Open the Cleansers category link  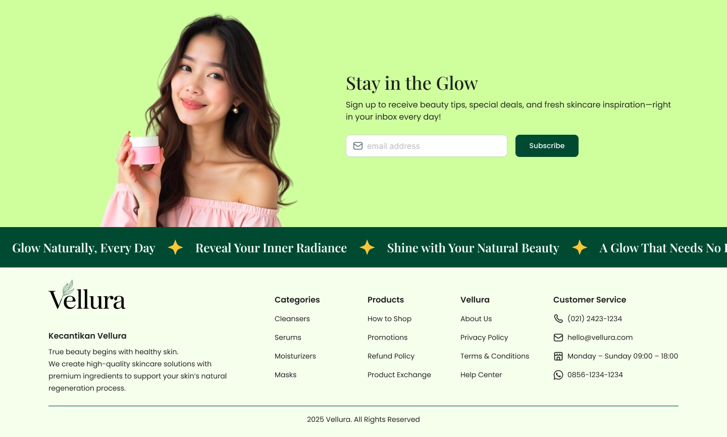coord(292,319)
